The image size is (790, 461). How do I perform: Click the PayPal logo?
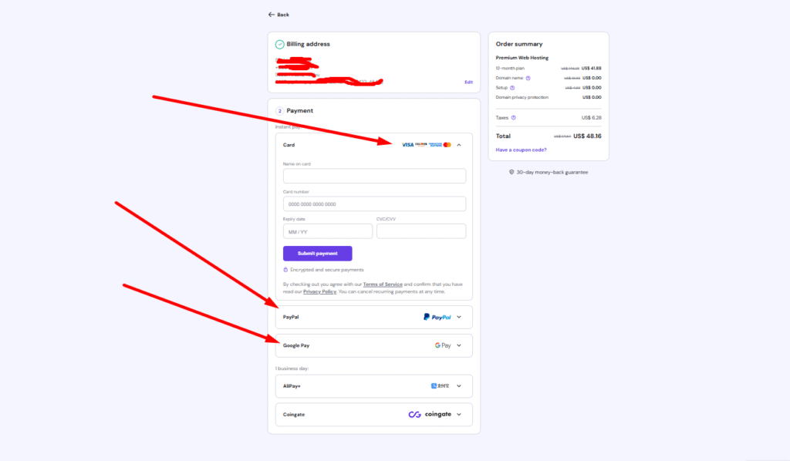point(437,317)
